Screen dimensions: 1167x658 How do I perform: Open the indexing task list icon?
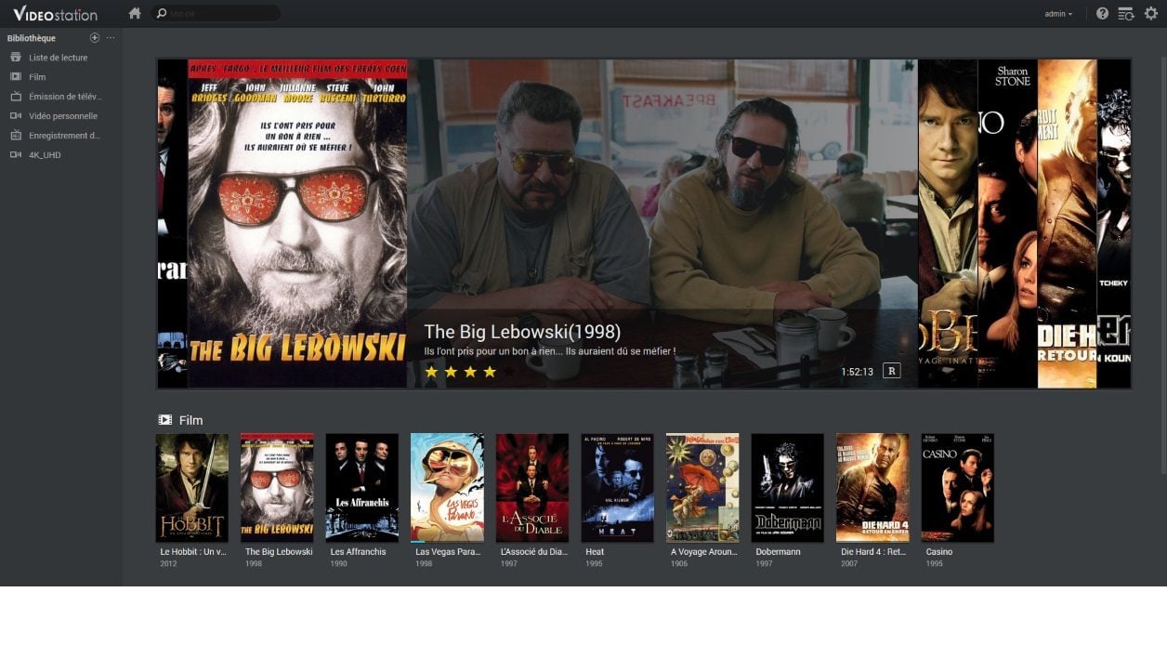(x=1126, y=14)
